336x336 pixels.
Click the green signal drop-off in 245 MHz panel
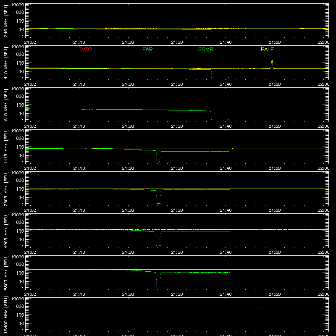[x=212, y=34]
